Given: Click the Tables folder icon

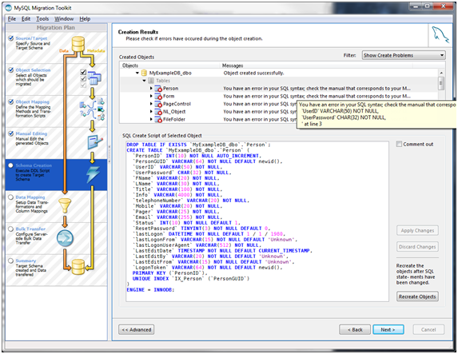Looking at the screenshot, I should click(x=151, y=81).
